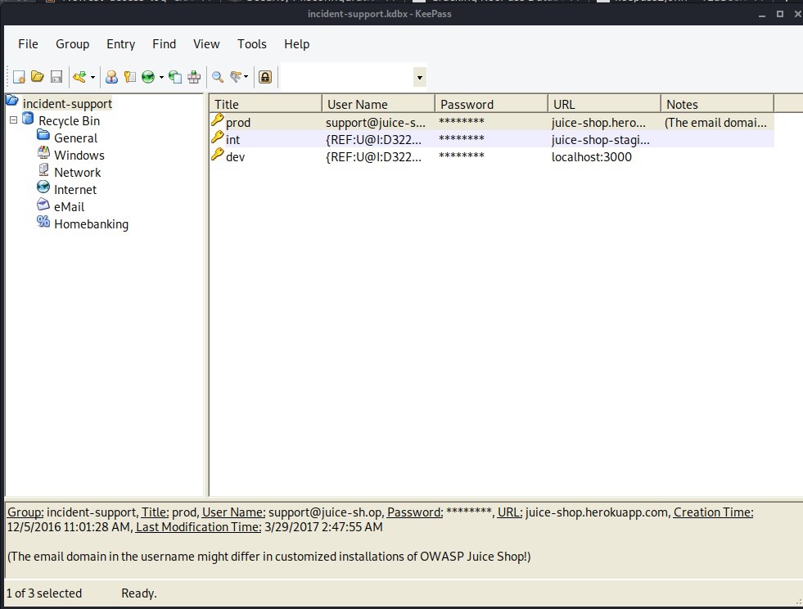The image size is (803, 609).
Task: Open a database using the folder toolbar icon
Action: [x=37, y=76]
